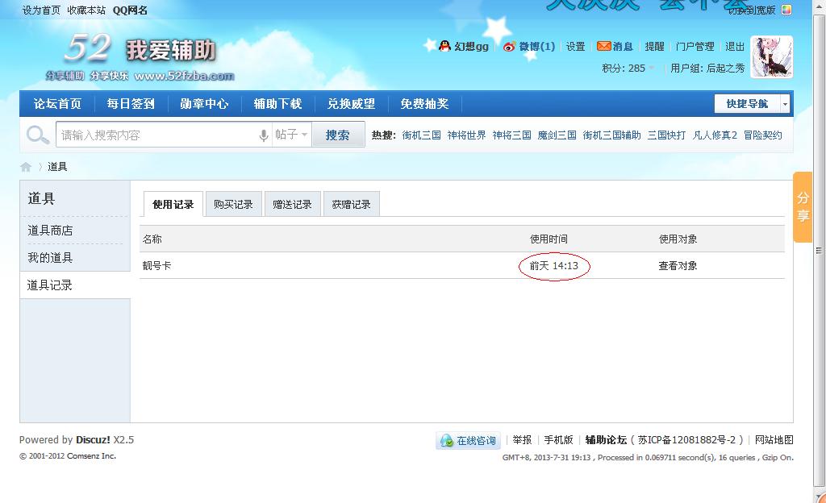Click the 52 我爱辅助 site logo
The height and width of the screenshot is (503, 826).
coord(141,56)
